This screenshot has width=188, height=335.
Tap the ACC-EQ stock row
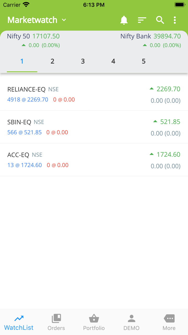[94, 160]
